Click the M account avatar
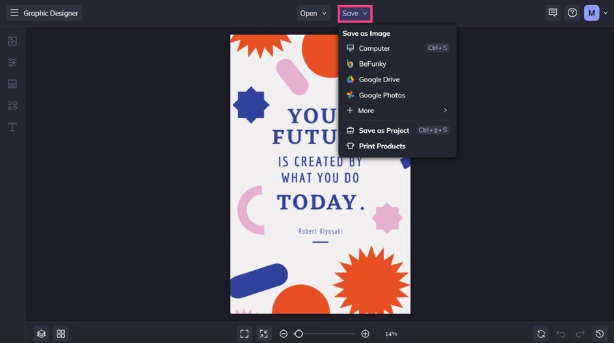614x343 pixels. (591, 13)
